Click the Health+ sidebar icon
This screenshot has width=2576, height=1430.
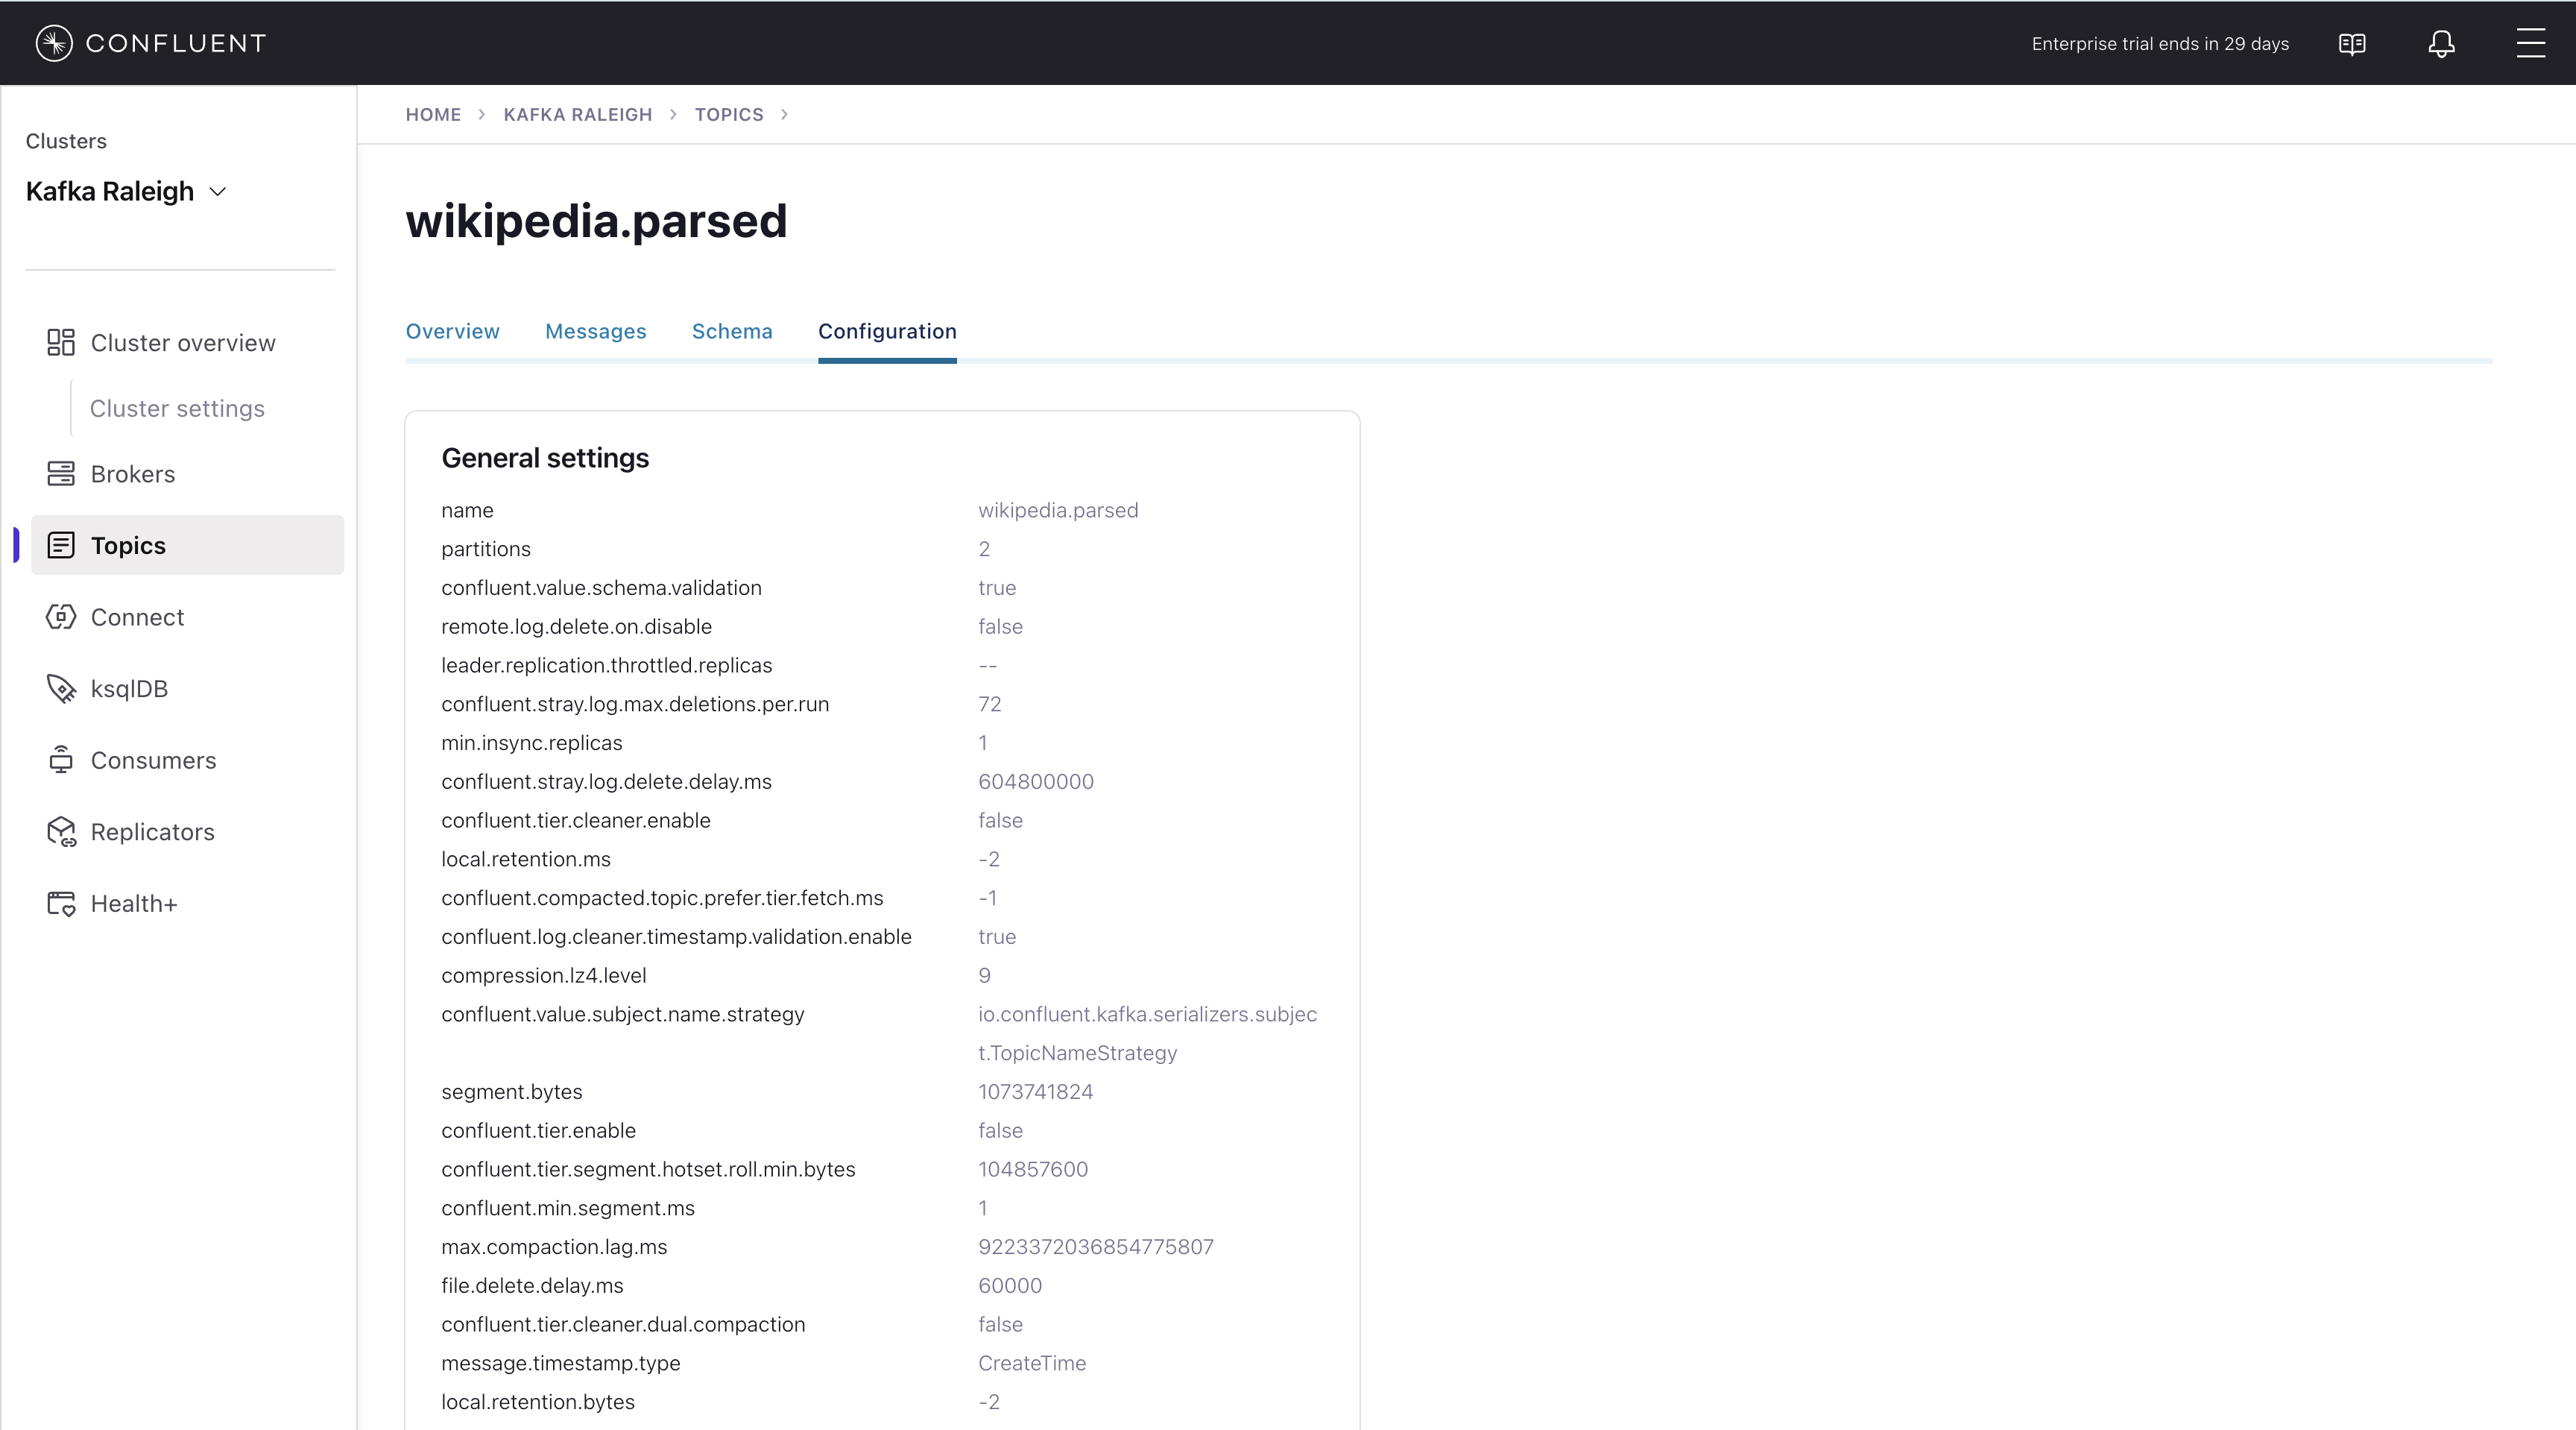(x=61, y=904)
